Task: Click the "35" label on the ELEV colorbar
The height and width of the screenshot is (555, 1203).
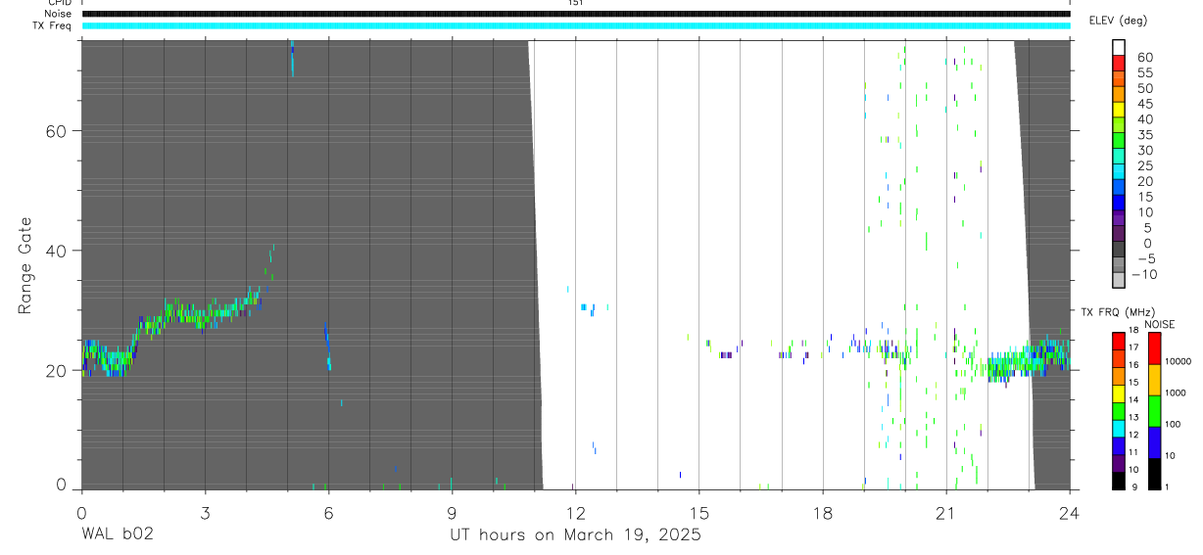Action: point(1144,135)
